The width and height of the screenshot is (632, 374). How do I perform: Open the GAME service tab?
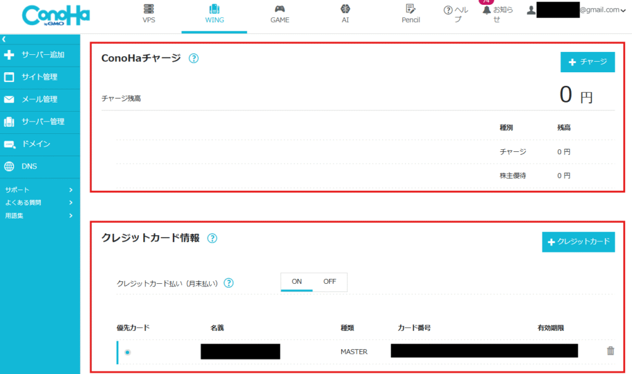[x=280, y=14]
